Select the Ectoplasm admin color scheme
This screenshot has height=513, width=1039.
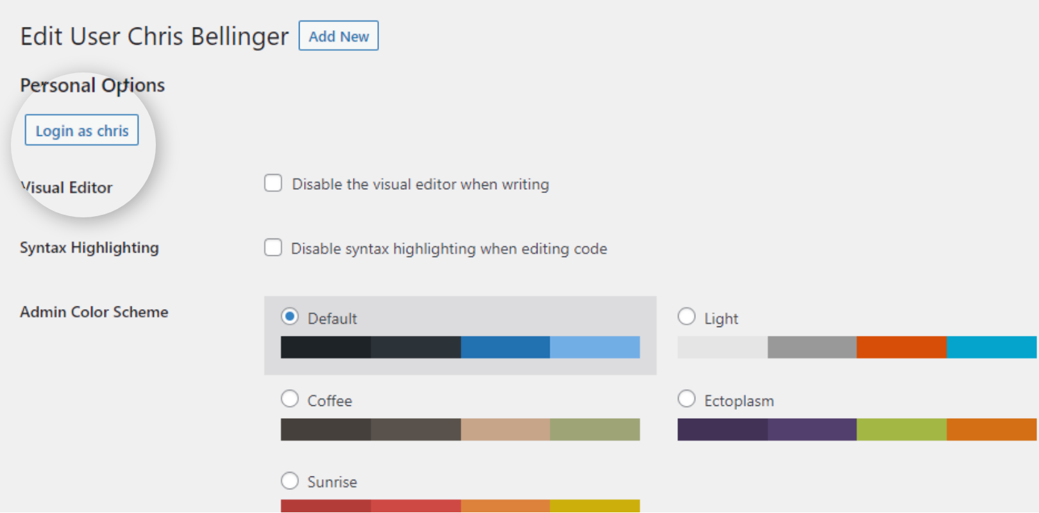click(x=686, y=398)
